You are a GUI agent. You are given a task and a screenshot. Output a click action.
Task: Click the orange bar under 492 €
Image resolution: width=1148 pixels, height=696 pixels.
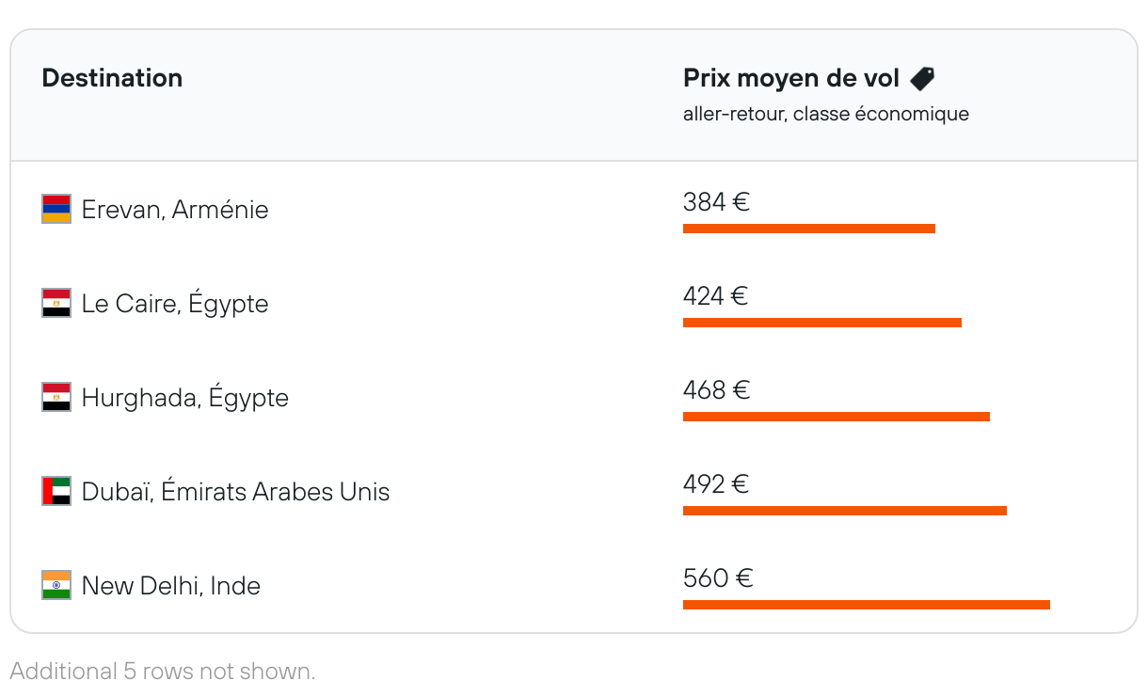click(x=844, y=511)
